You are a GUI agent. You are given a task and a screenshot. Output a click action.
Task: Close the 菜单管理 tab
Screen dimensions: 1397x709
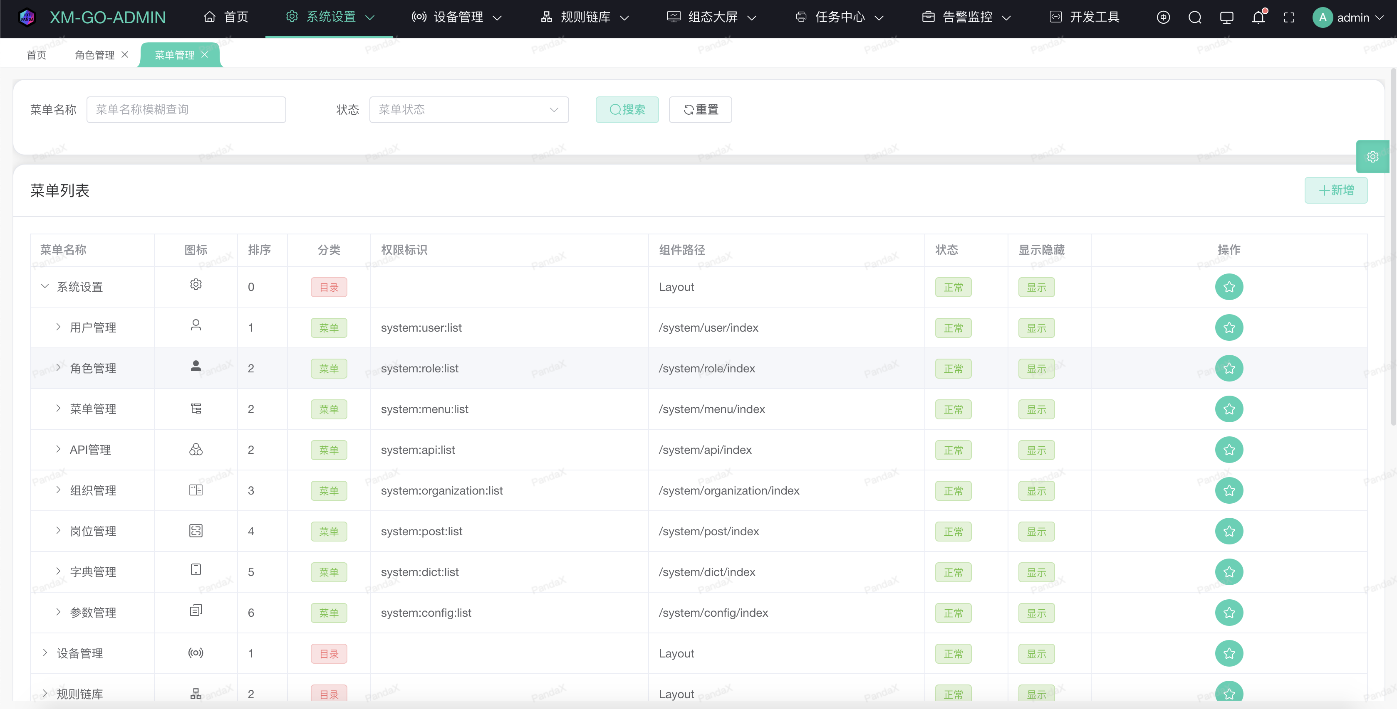pyautogui.click(x=204, y=55)
